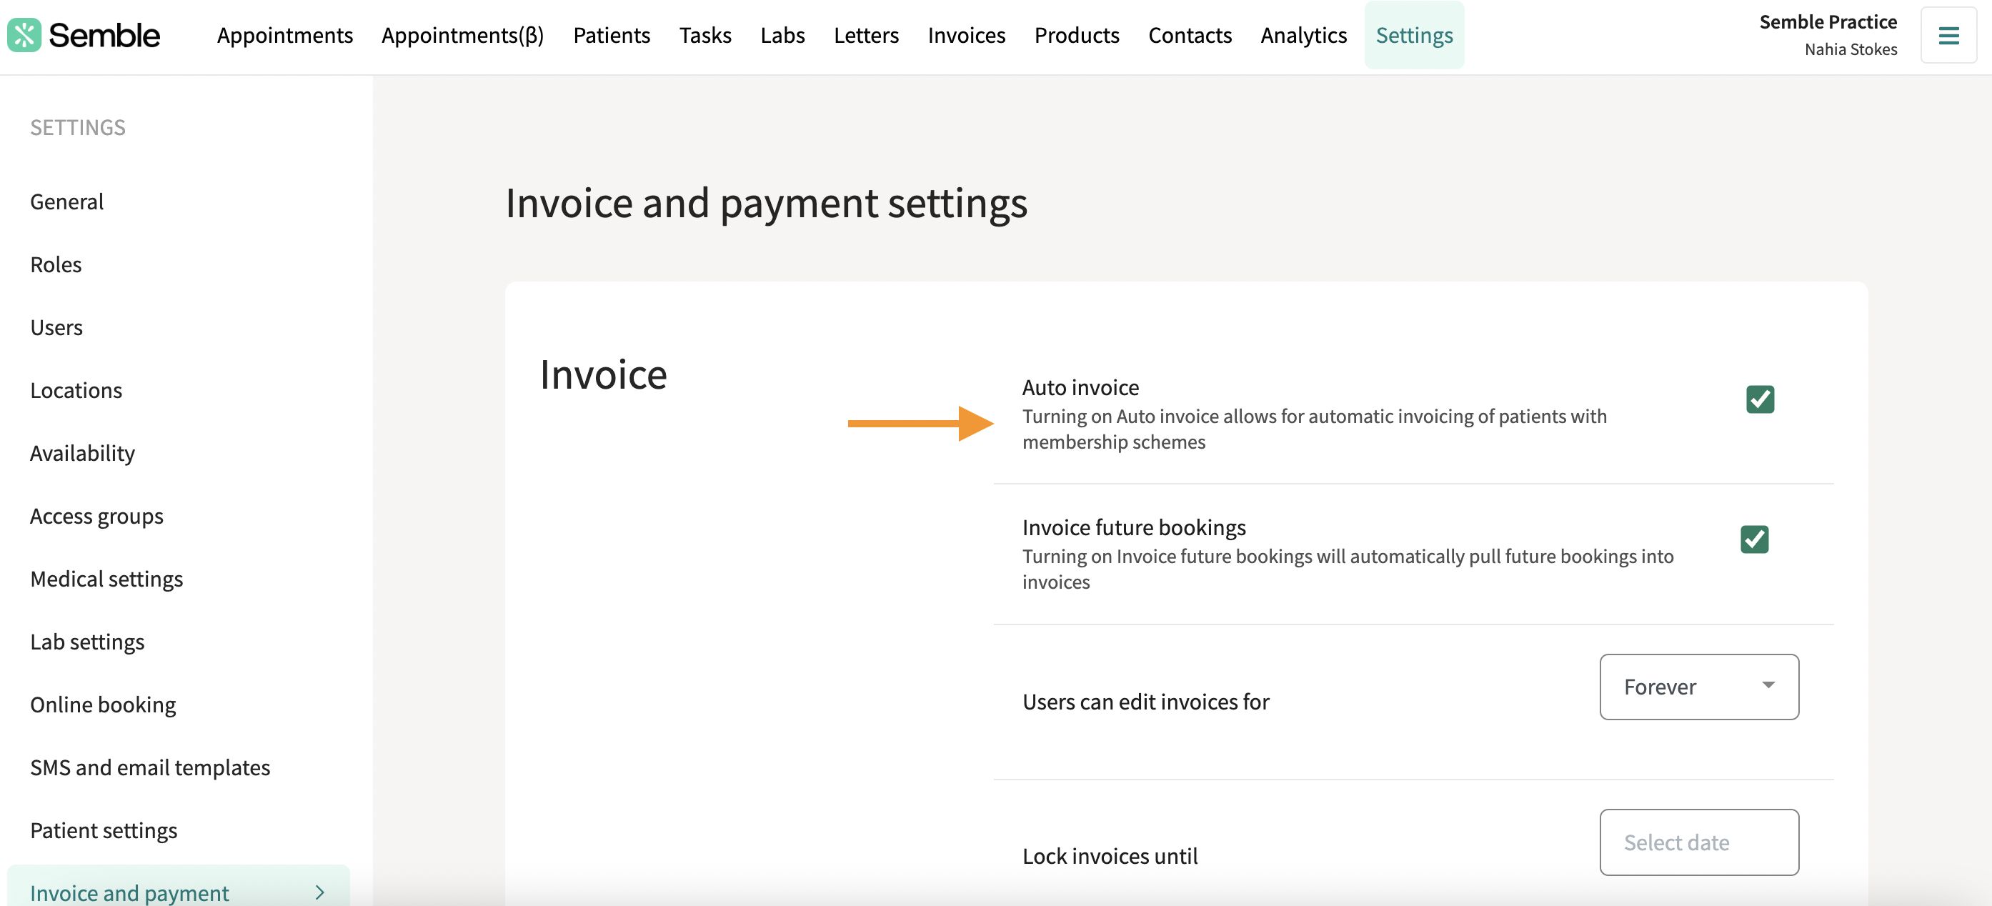The height and width of the screenshot is (906, 1992).
Task: Open the Forever edit duration dropdown
Action: [1699, 687]
